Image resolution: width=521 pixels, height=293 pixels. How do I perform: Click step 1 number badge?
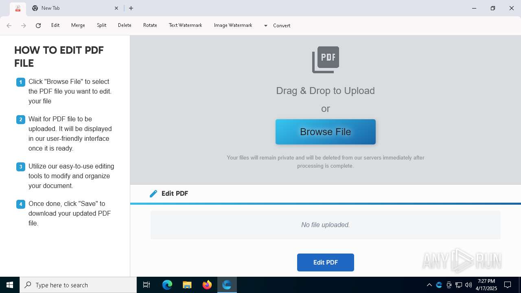point(21,82)
